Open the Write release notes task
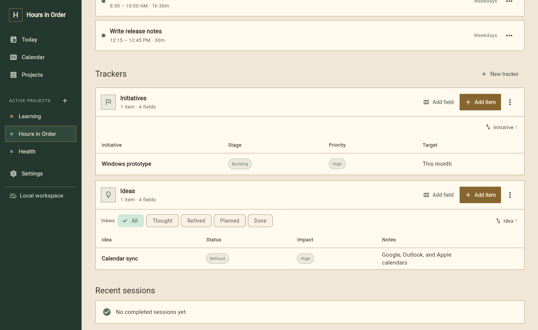Viewport: 538px width, 330px height. pos(310,36)
